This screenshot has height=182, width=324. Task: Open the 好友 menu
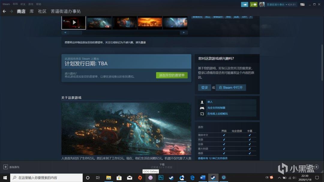tap(23, 4)
